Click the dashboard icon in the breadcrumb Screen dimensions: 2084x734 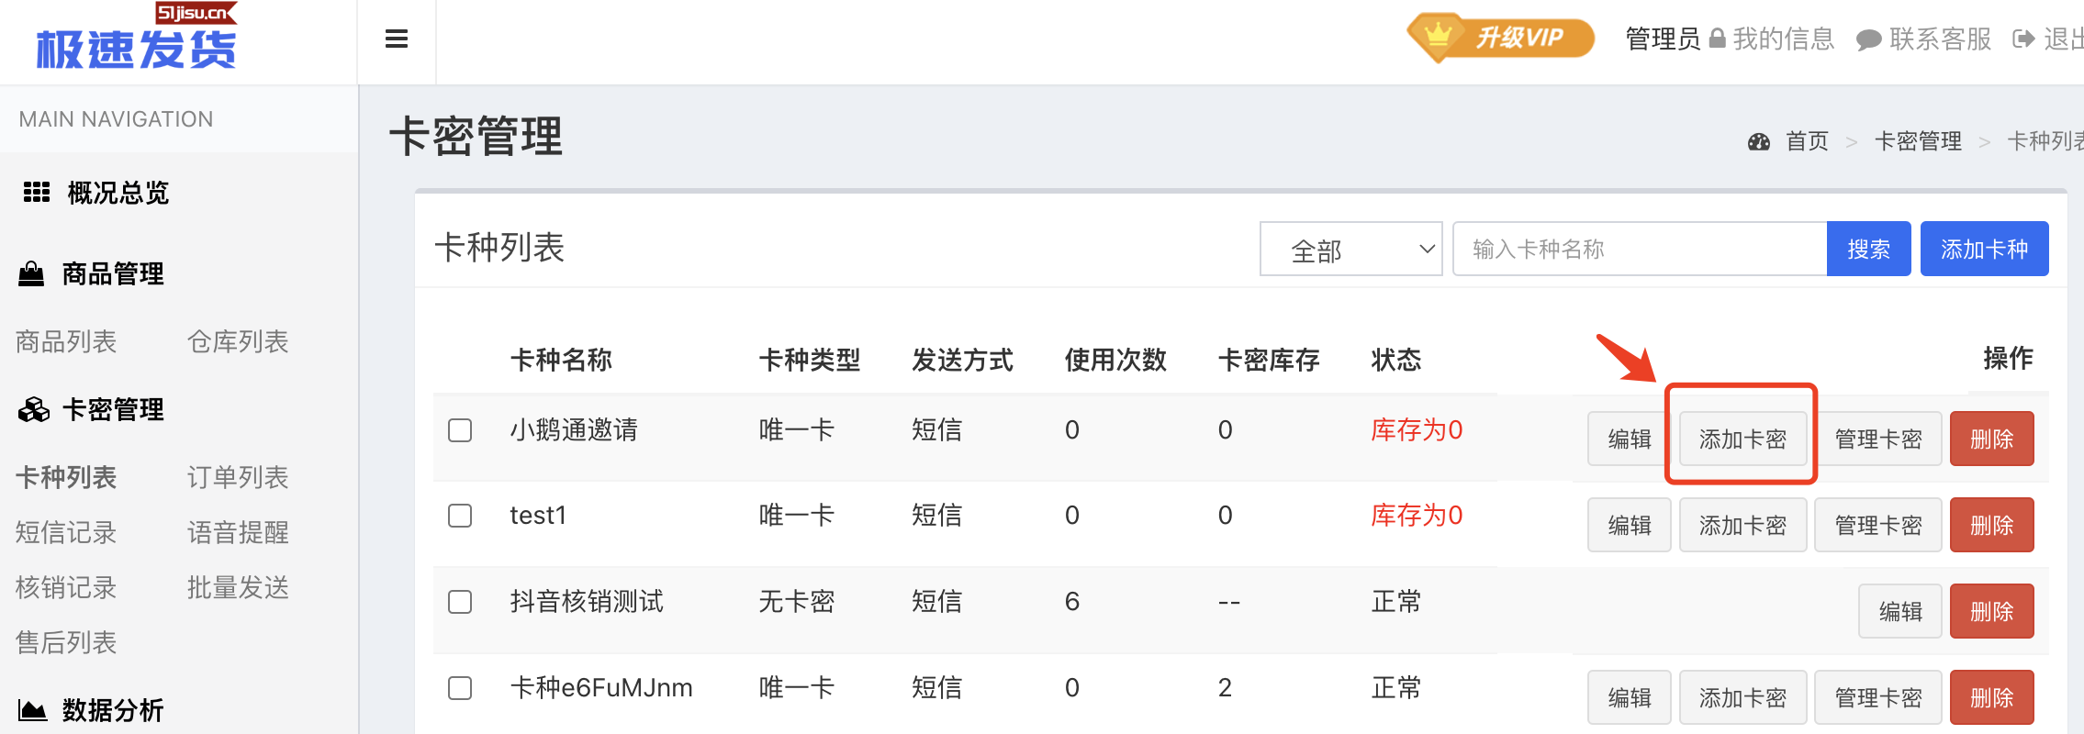[x=1759, y=141]
